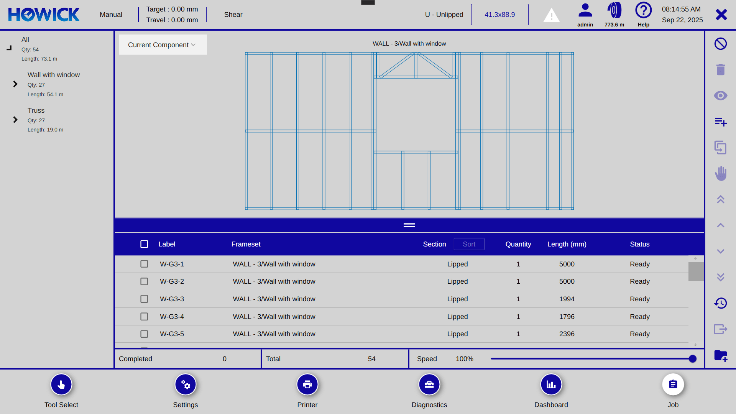
Task: Click the scrollbar thumb of the parts table
Action: pyautogui.click(x=695, y=271)
